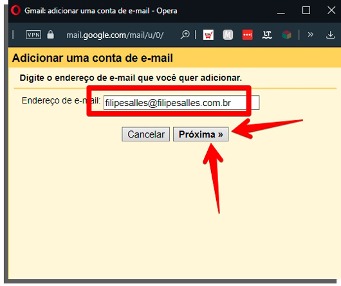Click the "Digite o endereço de e-mail" instruction text
Image resolution: width=341 pixels, height=286 pixels.
131,78
